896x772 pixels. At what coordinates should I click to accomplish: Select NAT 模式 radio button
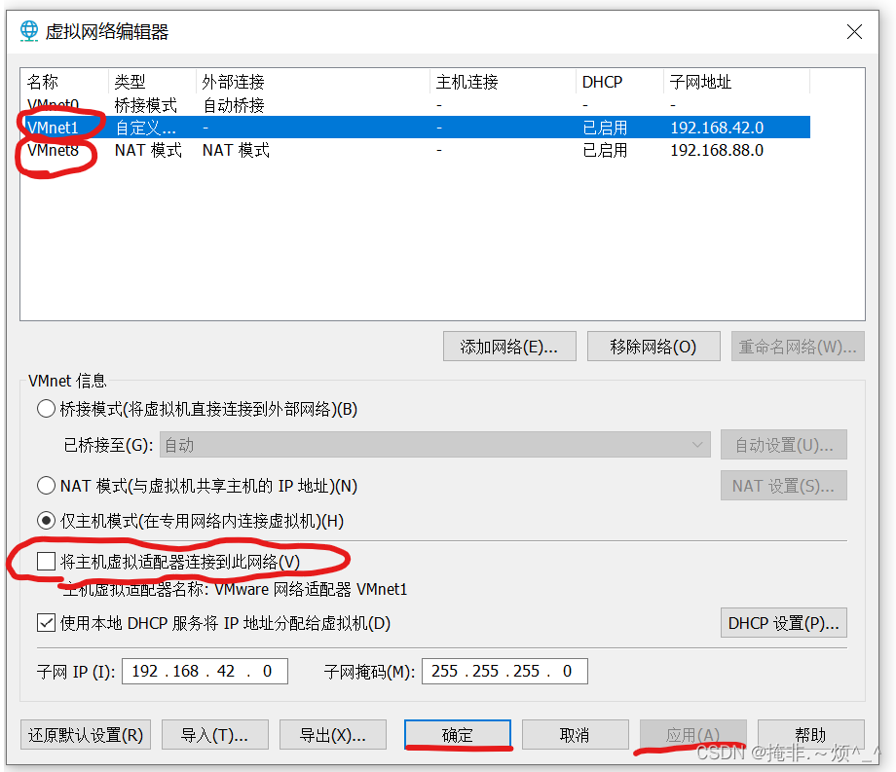pos(46,486)
